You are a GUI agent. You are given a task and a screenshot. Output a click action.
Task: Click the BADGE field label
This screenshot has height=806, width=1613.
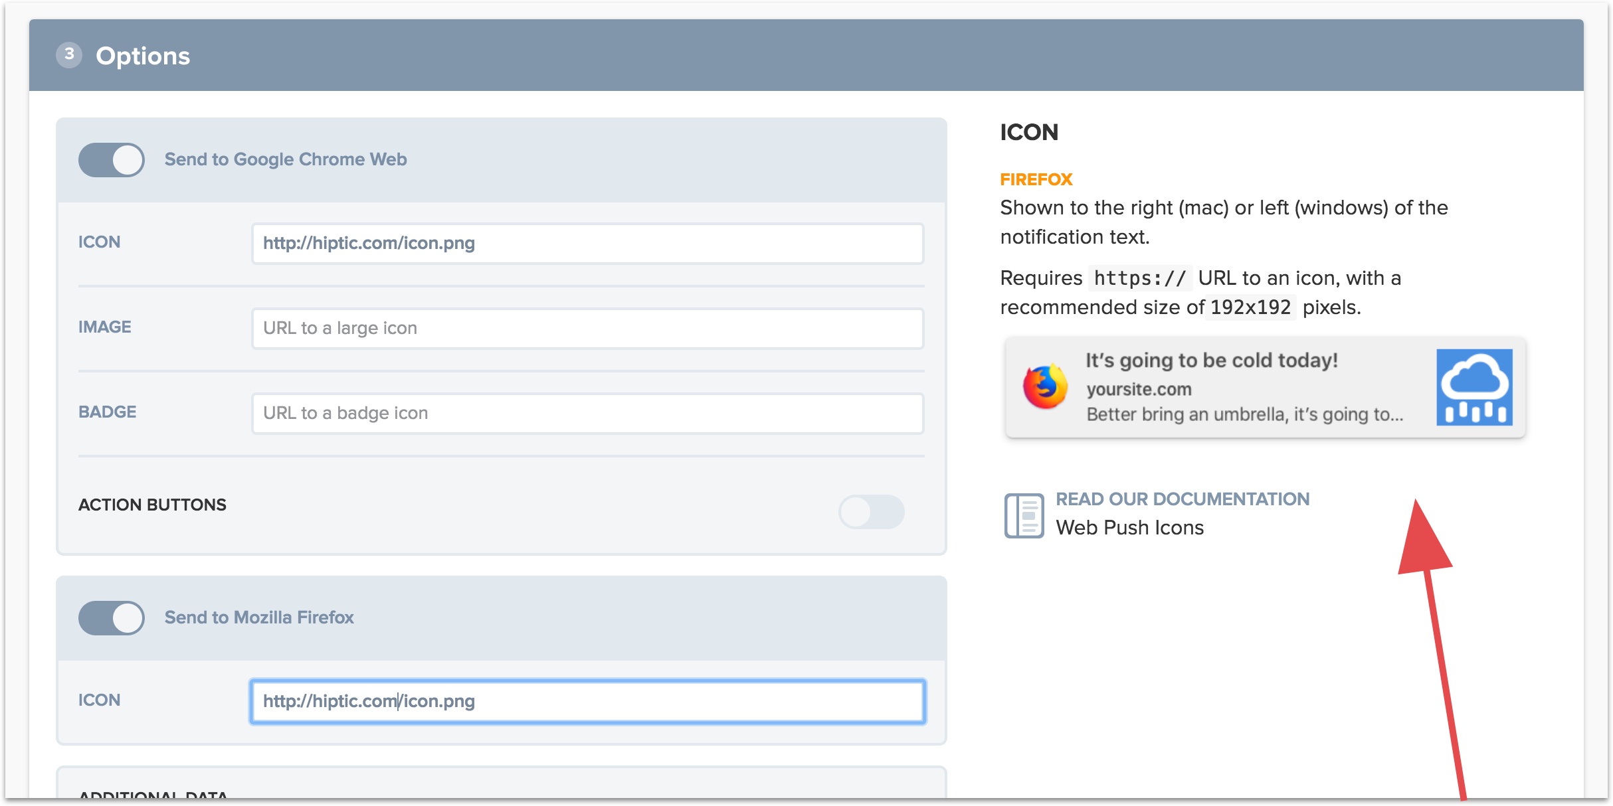tap(108, 412)
